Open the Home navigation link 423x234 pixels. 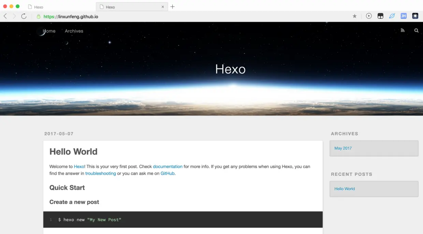(x=49, y=31)
